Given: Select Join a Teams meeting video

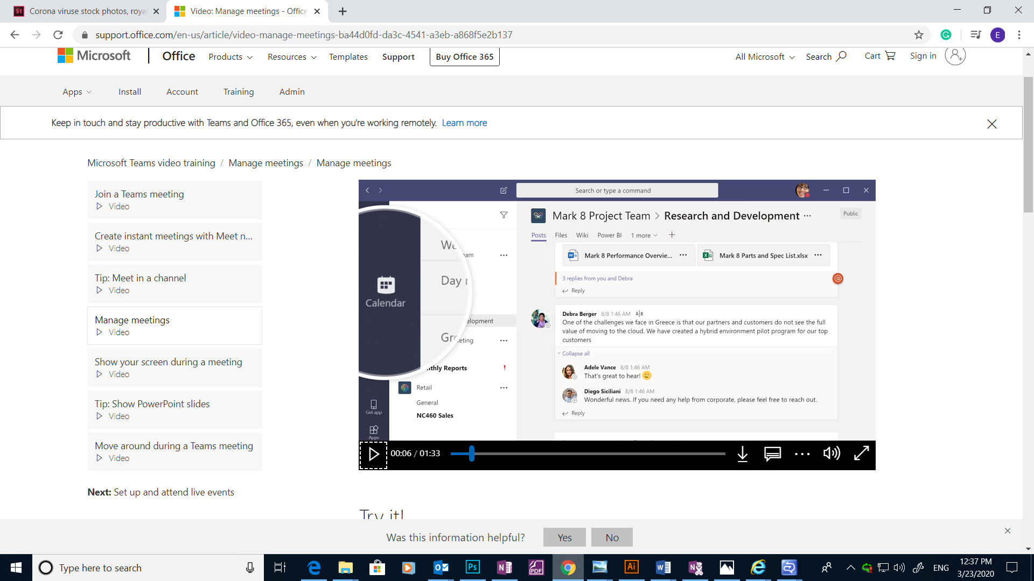Looking at the screenshot, I should click(x=174, y=200).
